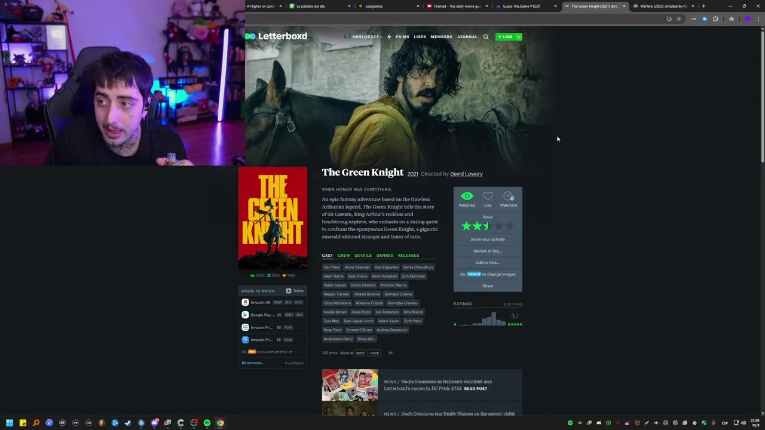
Task: Bookmark this page with the star icon
Action: pyautogui.click(x=679, y=19)
